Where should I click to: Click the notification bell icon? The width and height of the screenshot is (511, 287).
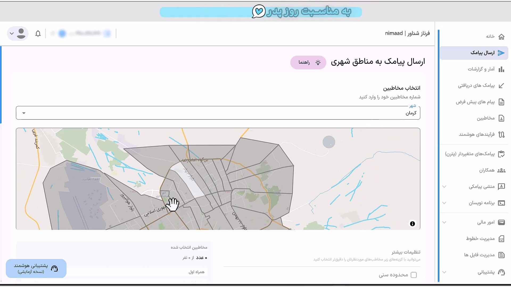pos(38,34)
